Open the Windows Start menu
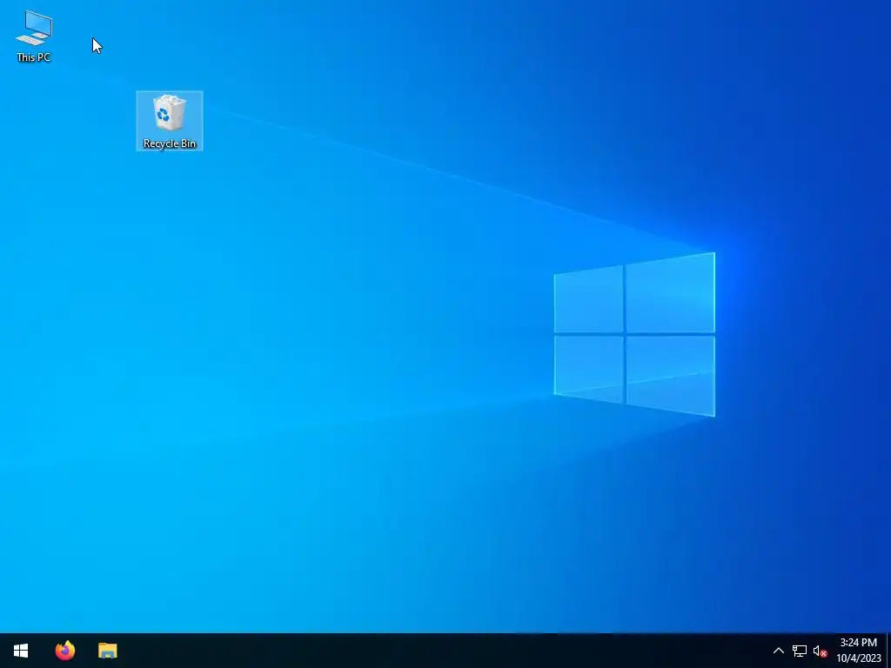Screen dimensions: 891x668 pos(21,651)
